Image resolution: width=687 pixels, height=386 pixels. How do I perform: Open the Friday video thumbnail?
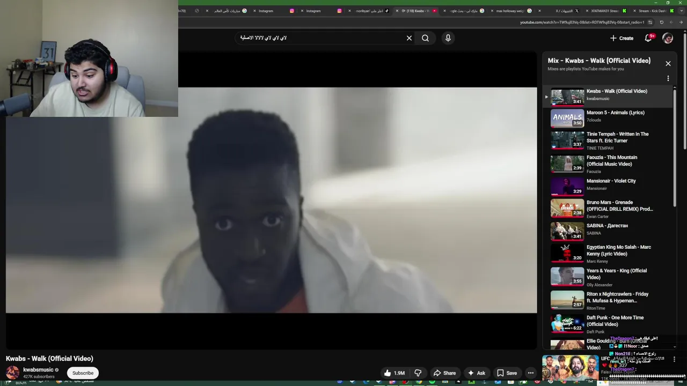(567, 300)
